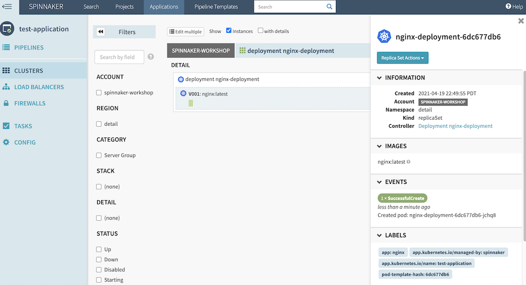
Task: Click the created timestamp 2021-04-19 22:49:55 PDT
Action: pos(447,93)
